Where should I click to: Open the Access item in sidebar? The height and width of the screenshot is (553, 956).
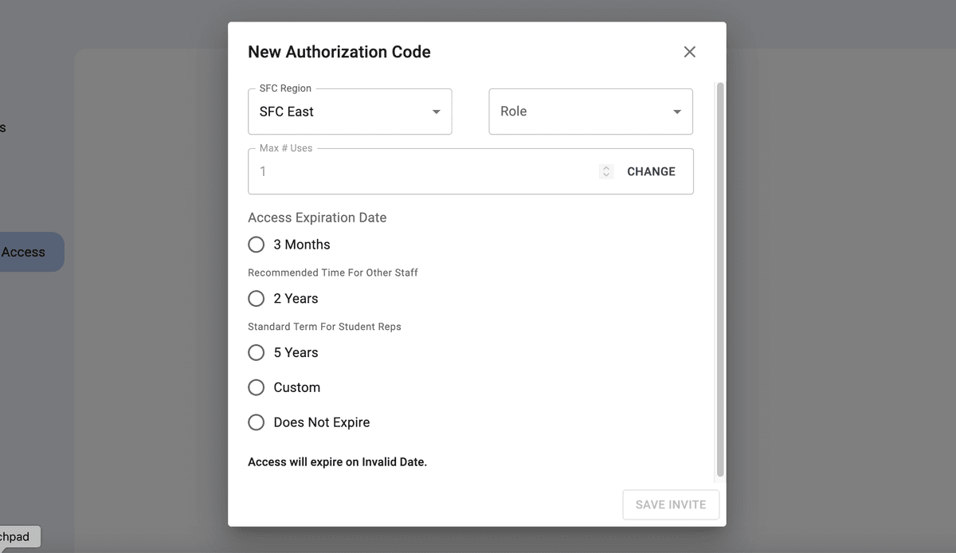click(x=28, y=252)
